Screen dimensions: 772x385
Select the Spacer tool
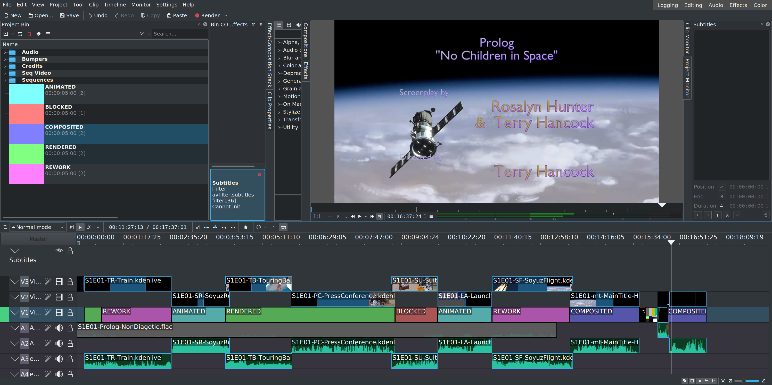point(98,227)
